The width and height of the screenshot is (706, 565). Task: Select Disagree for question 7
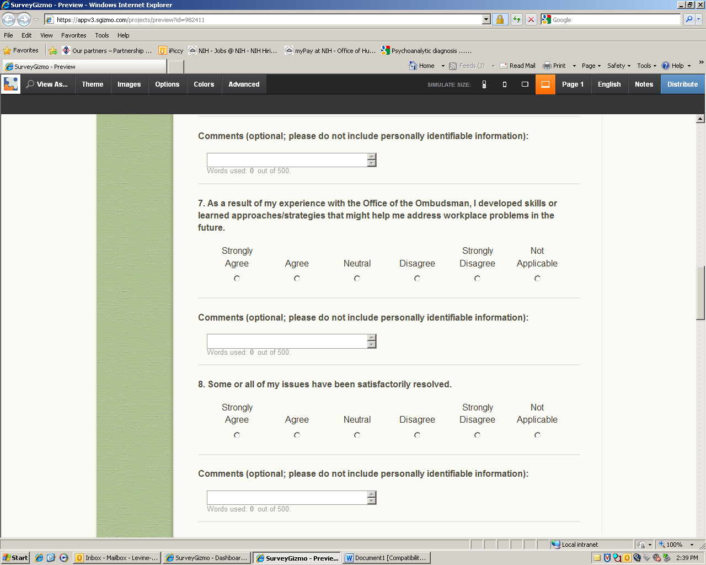(x=418, y=279)
